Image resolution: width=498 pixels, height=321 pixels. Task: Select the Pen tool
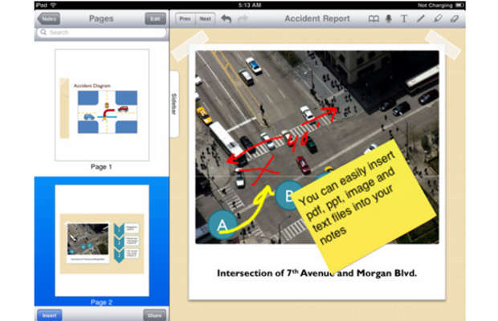point(421,18)
